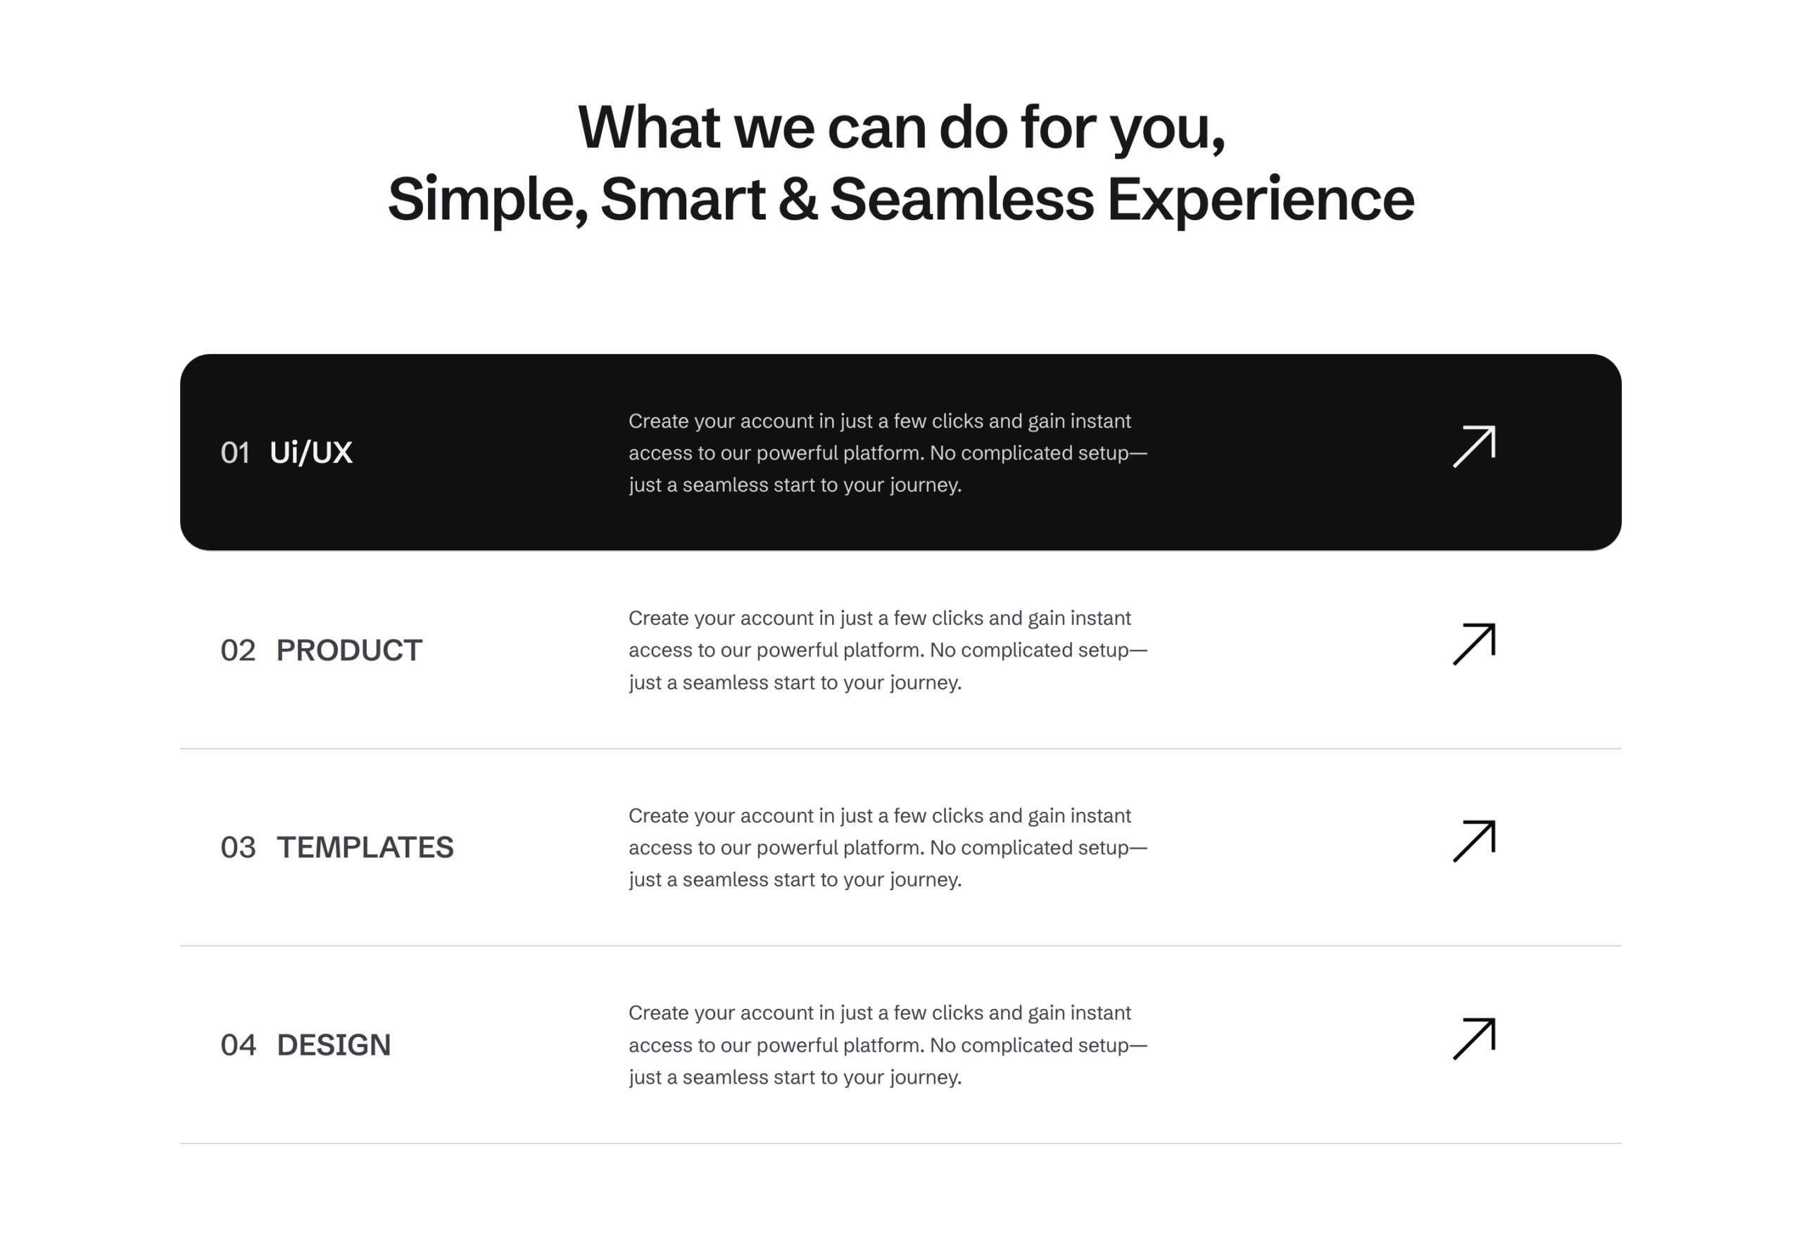Screen dimensions: 1802x1251
Task: Follow the DESIGN row arrow icon
Action: point(1473,1039)
